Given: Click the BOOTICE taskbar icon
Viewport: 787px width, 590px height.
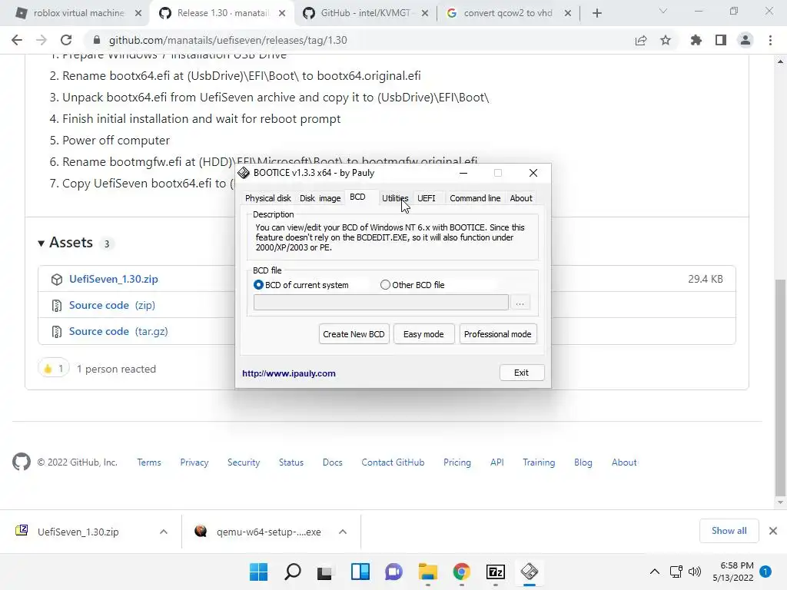Looking at the screenshot, I should pos(529,572).
